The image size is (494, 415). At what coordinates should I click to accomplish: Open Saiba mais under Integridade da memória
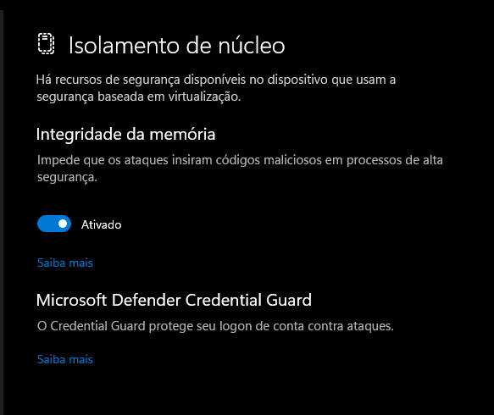[x=65, y=263]
